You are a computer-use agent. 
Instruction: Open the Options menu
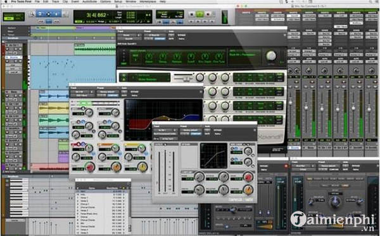point(105,1)
